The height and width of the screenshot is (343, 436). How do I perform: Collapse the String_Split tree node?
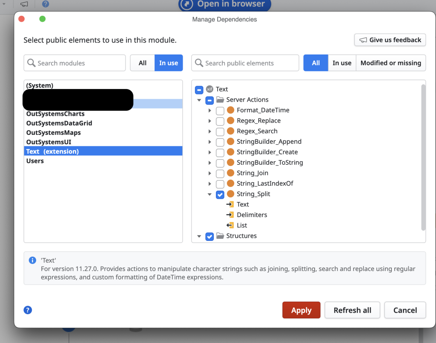pyautogui.click(x=209, y=194)
